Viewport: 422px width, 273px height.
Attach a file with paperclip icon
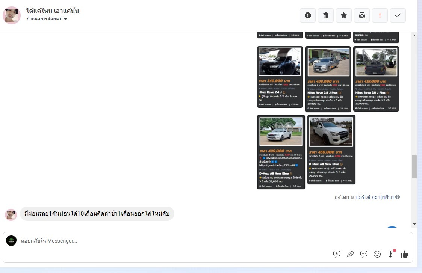350,254
